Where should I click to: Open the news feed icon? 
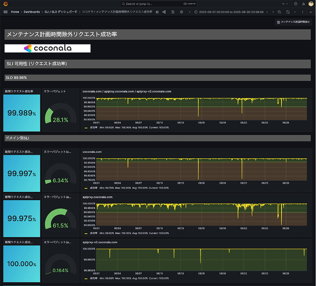pyautogui.click(x=303, y=4)
